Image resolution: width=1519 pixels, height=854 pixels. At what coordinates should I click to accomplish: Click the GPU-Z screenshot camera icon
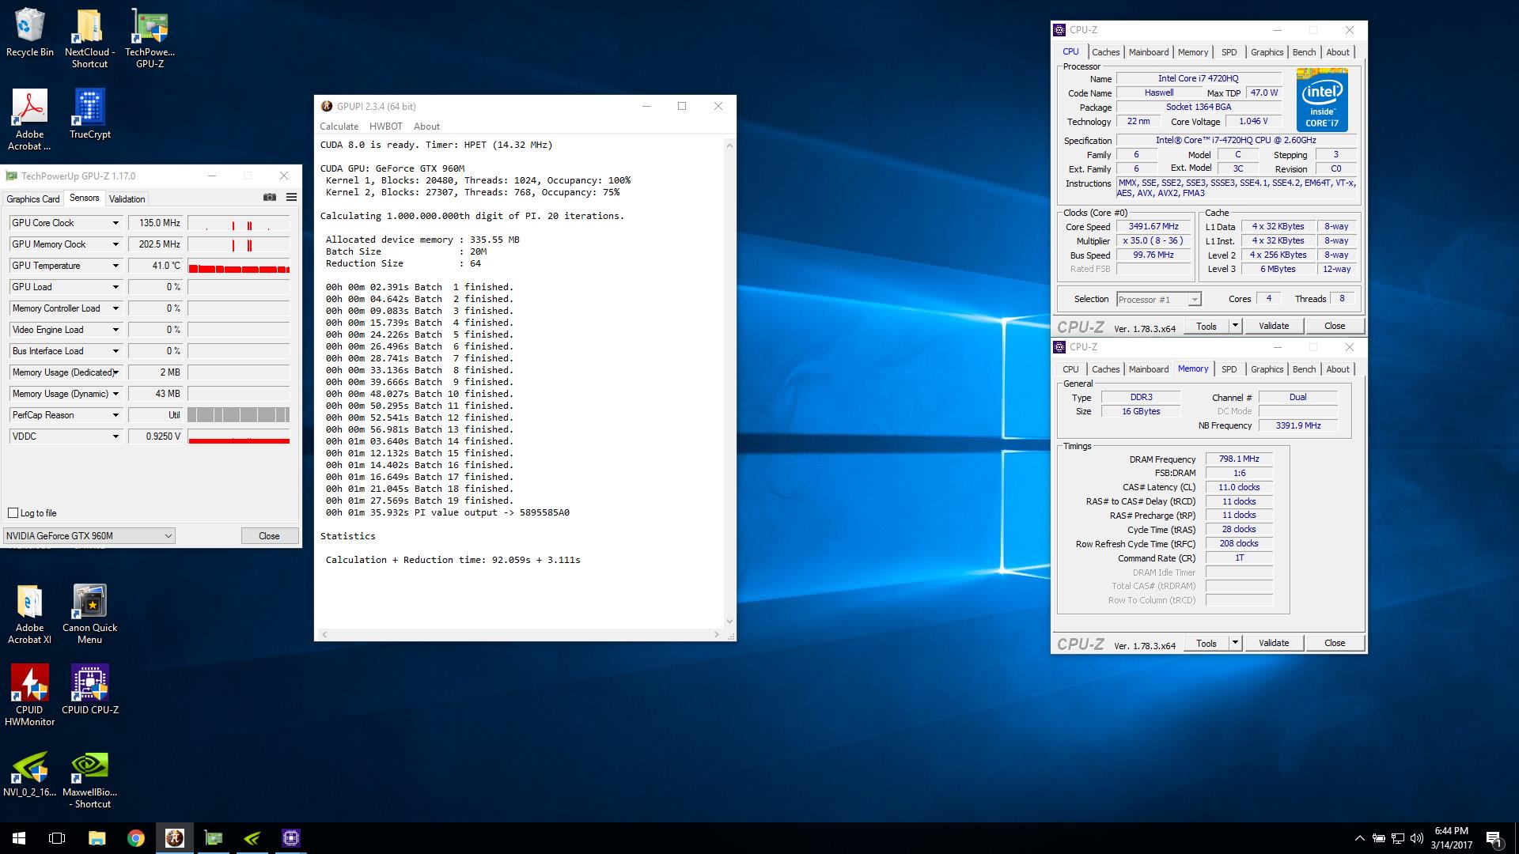tap(270, 197)
